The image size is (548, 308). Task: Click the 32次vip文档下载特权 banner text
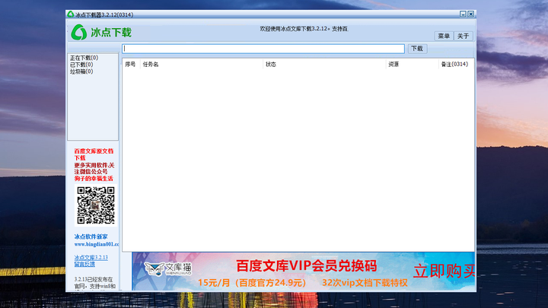coord(365,283)
